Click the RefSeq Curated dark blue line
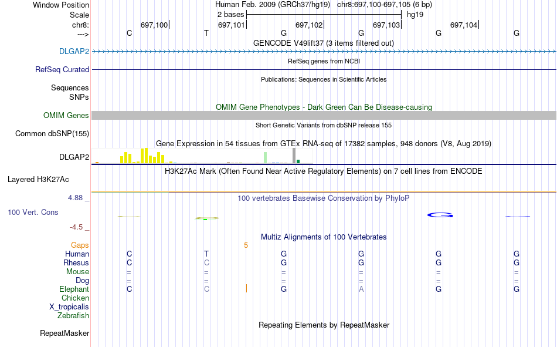 (324, 69)
